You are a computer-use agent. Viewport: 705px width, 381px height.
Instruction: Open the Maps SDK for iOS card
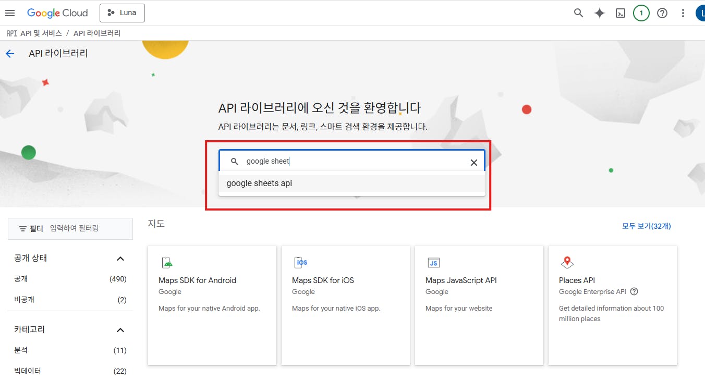346,305
